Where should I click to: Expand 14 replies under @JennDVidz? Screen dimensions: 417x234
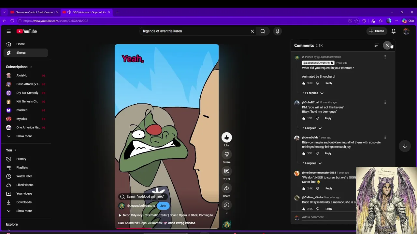coord(312,163)
